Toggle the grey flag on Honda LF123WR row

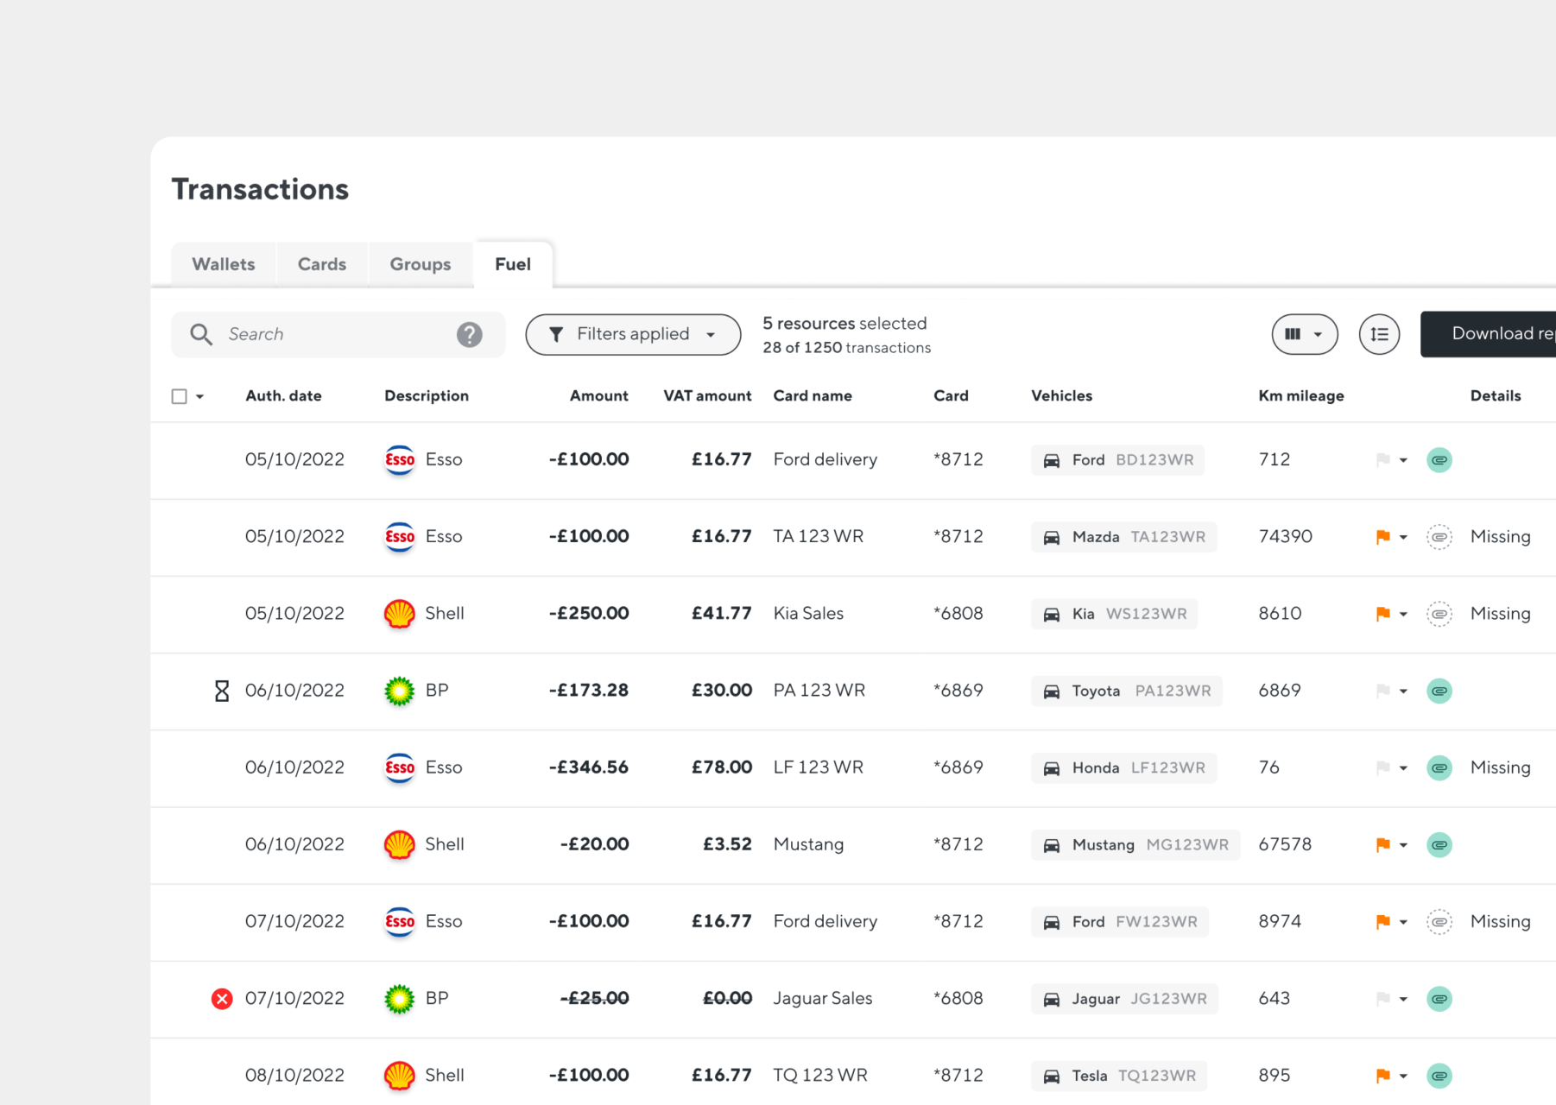point(1382,767)
